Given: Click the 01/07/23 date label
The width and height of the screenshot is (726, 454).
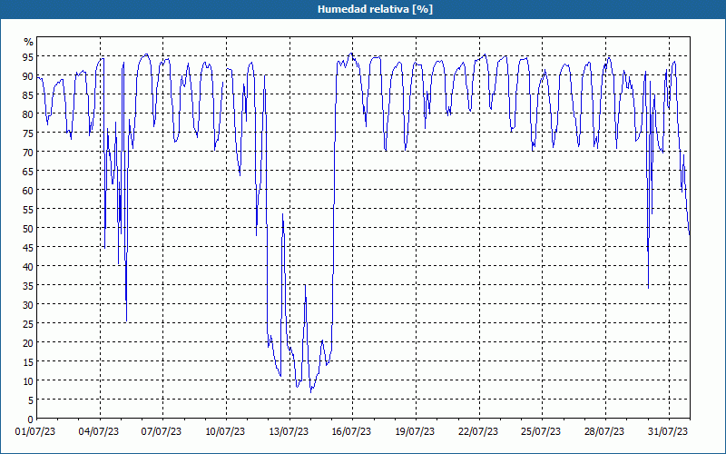Looking at the screenshot, I should click(35, 431).
